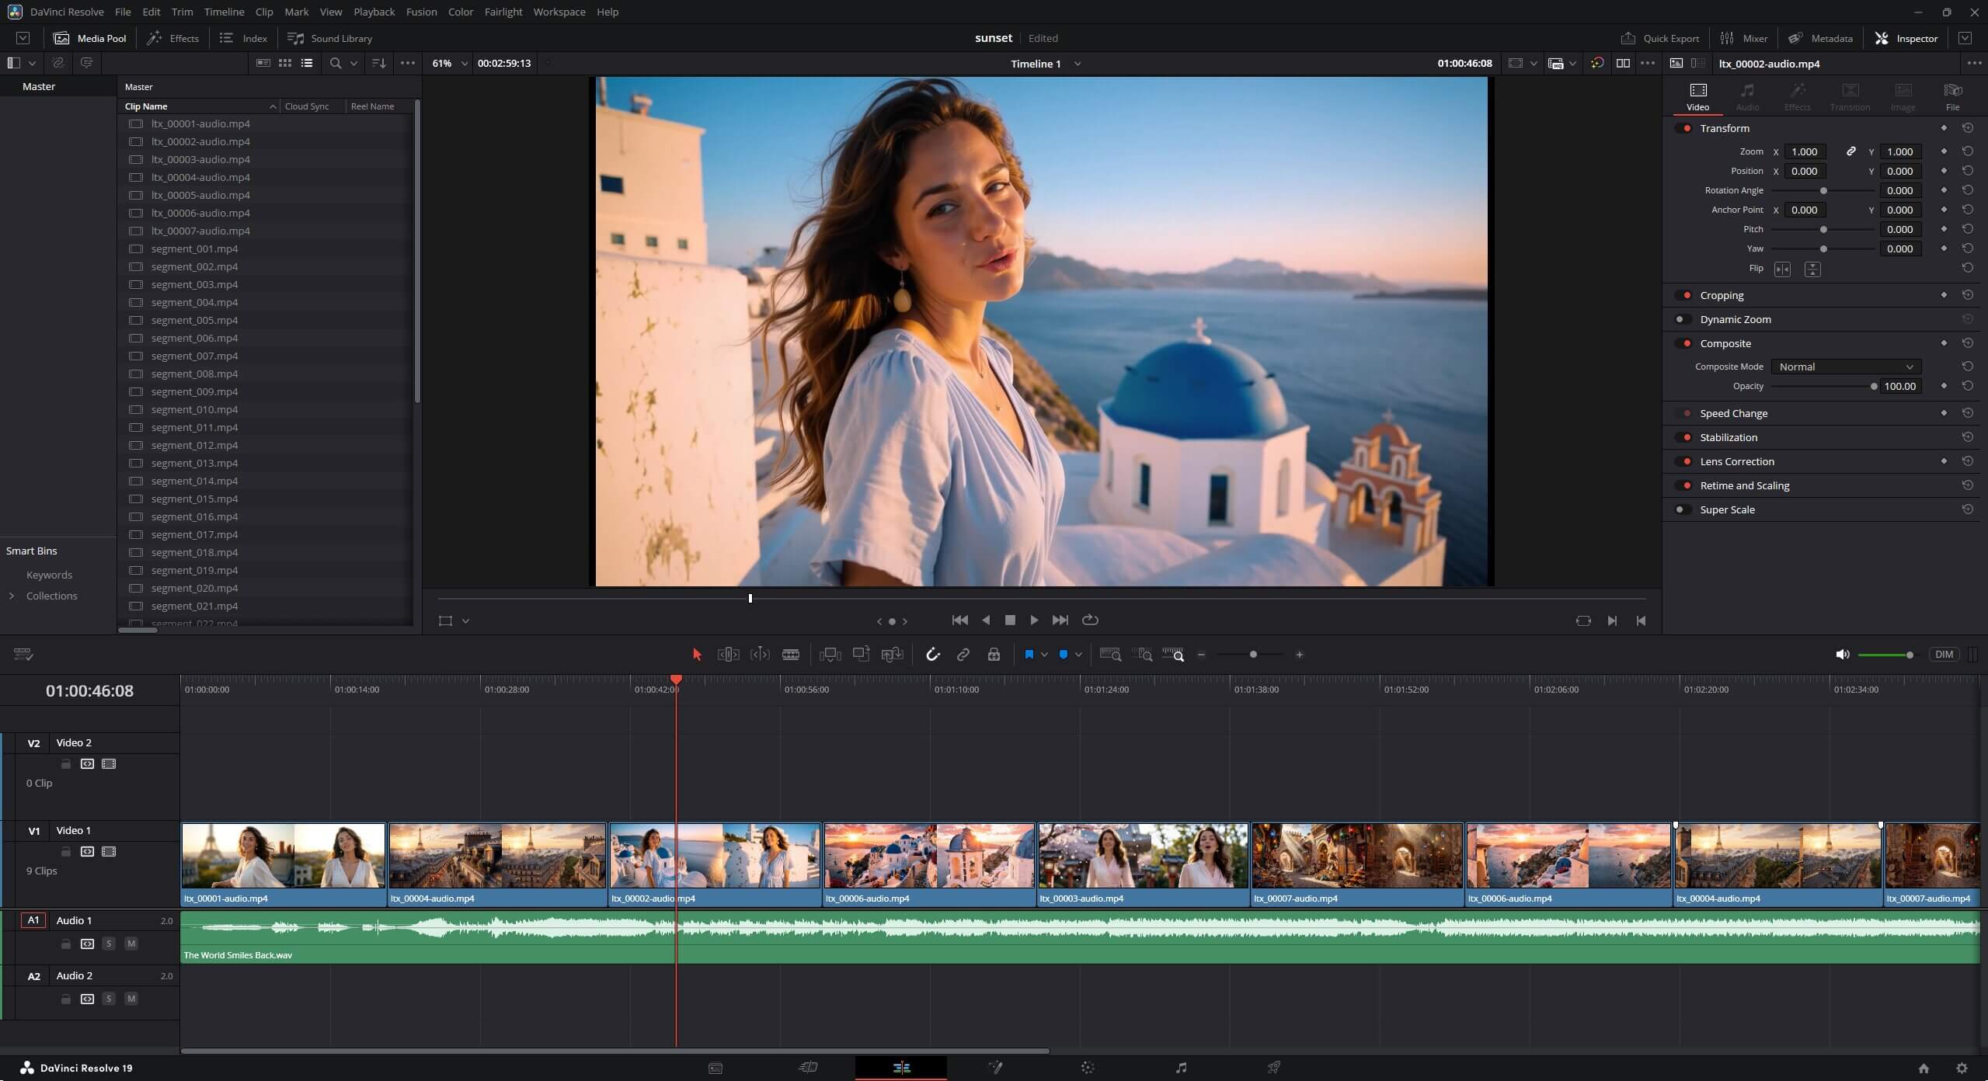Toggle the Linked Selection chain icon
The height and width of the screenshot is (1081, 1988).
point(963,655)
